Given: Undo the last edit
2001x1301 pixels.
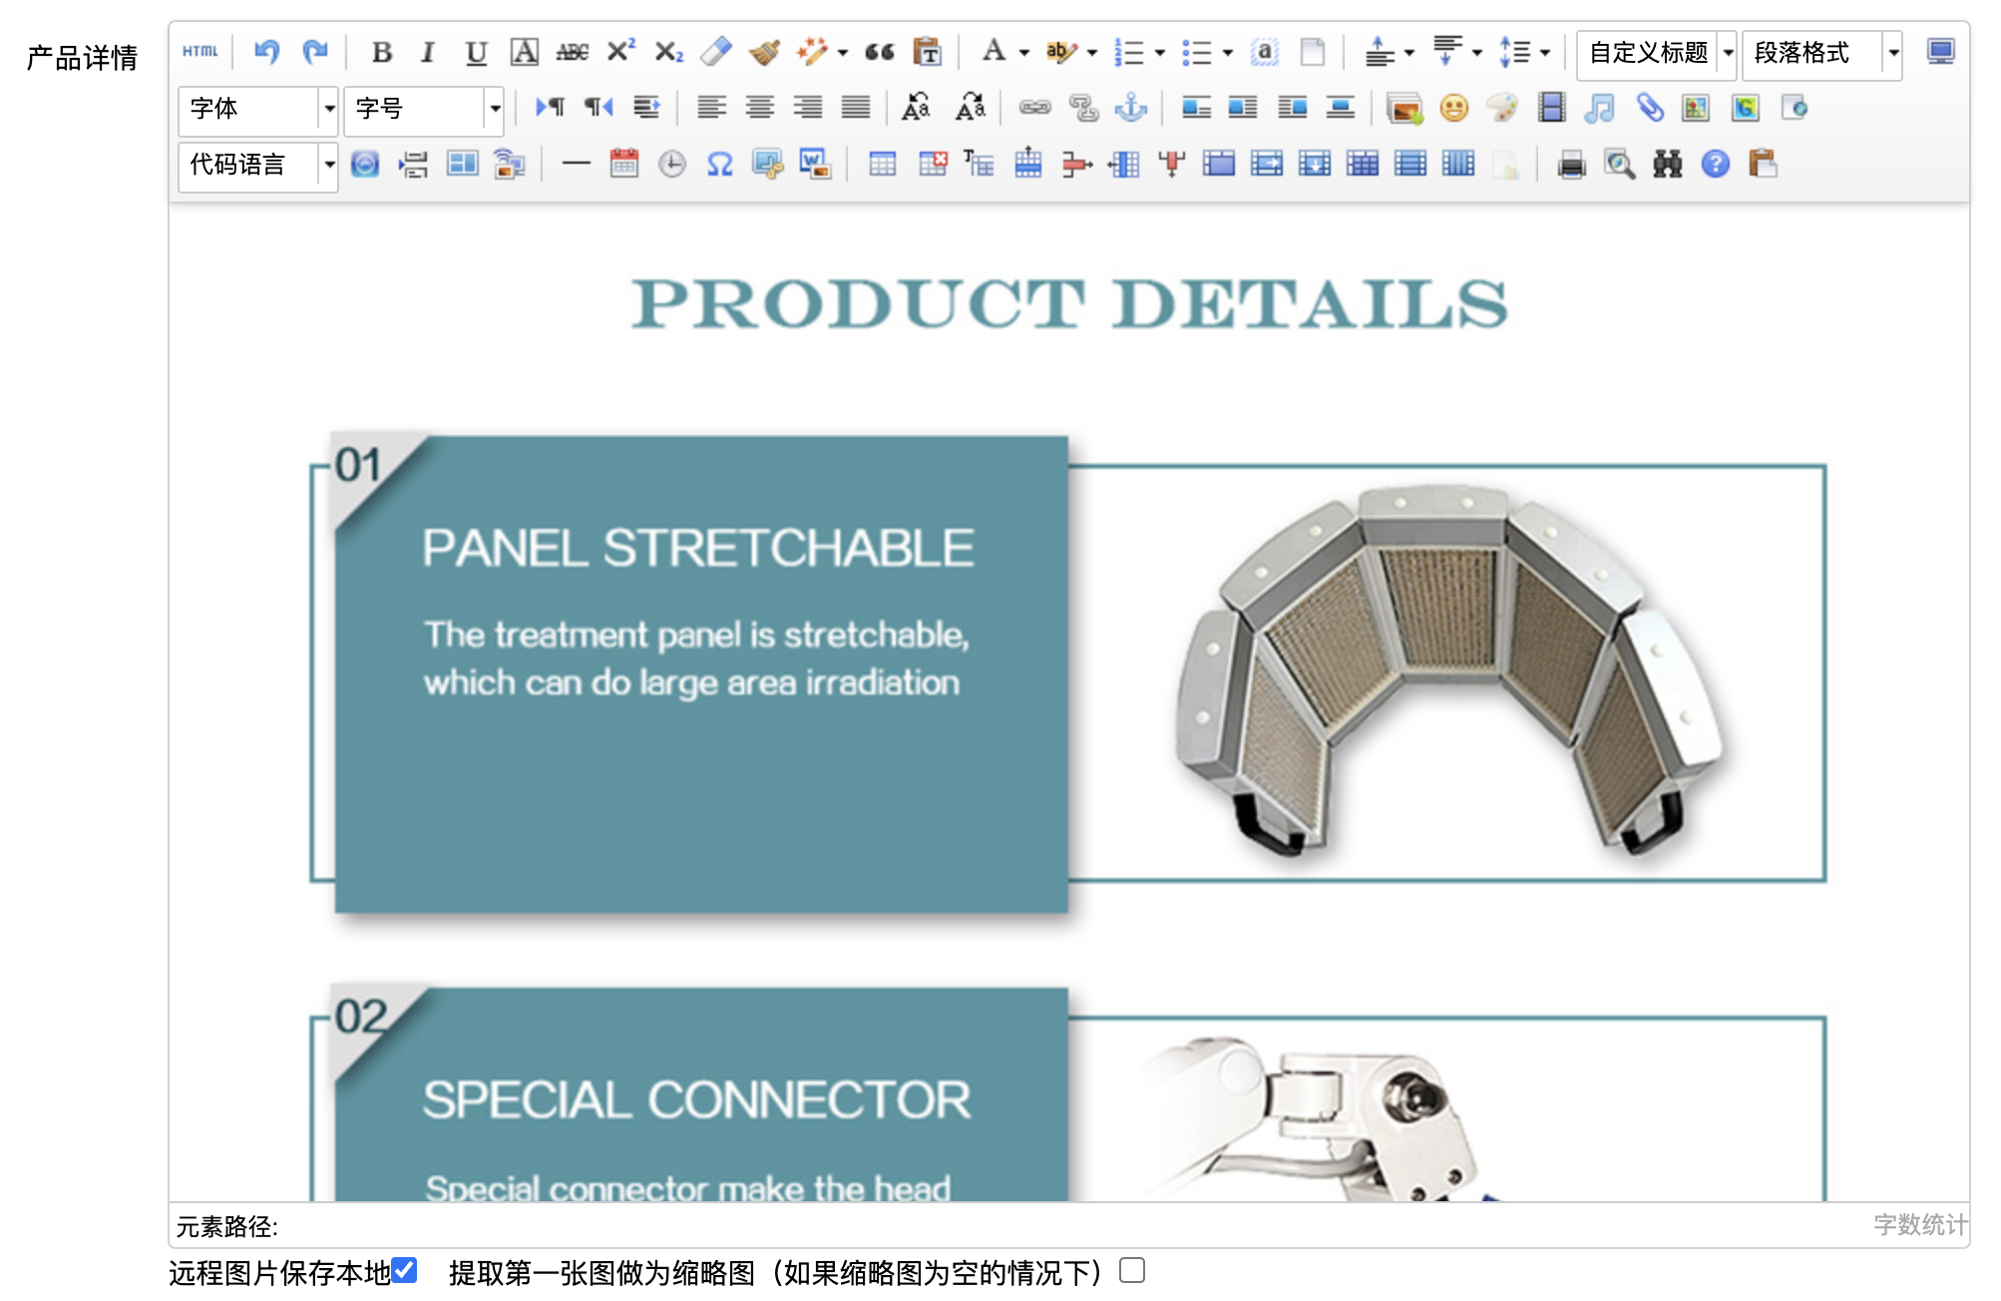Looking at the screenshot, I should coord(266,51).
